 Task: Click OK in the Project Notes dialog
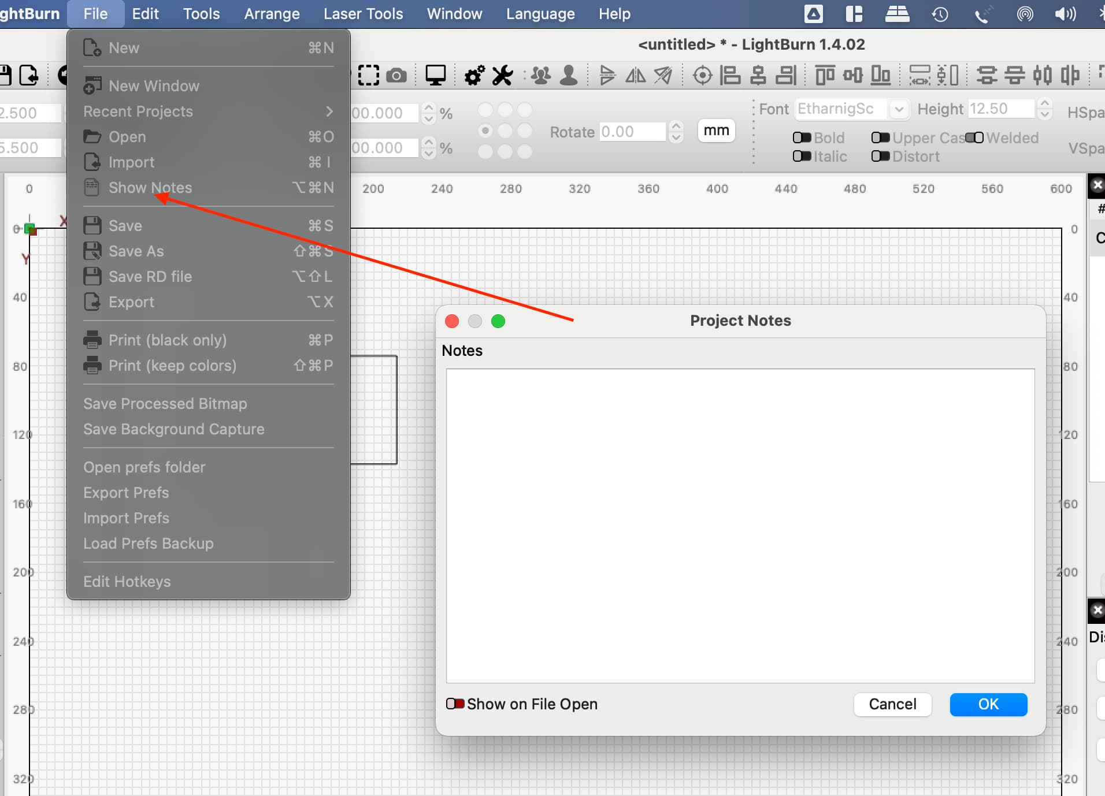point(988,704)
